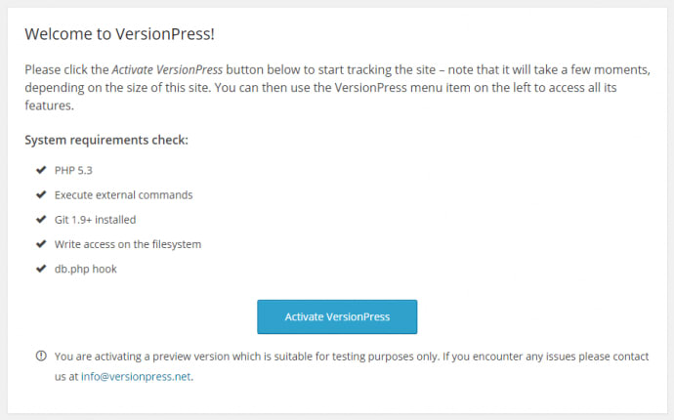The image size is (674, 420).
Task: Click the Execute external commands requirement text
Action: [x=123, y=194]
